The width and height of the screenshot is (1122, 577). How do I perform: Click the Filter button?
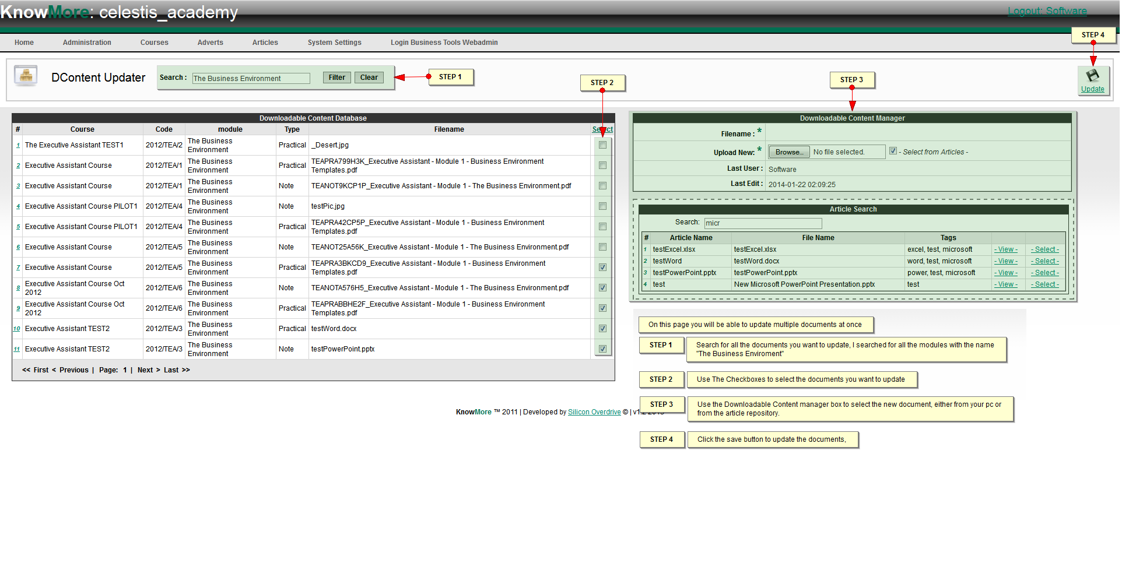pos(336,78)
